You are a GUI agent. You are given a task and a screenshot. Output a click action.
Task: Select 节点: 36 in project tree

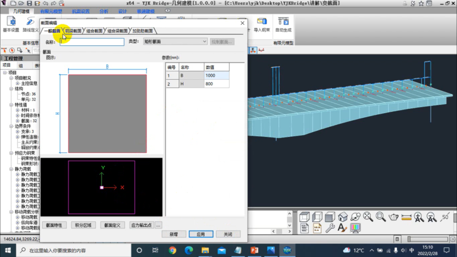click(29, 94)
